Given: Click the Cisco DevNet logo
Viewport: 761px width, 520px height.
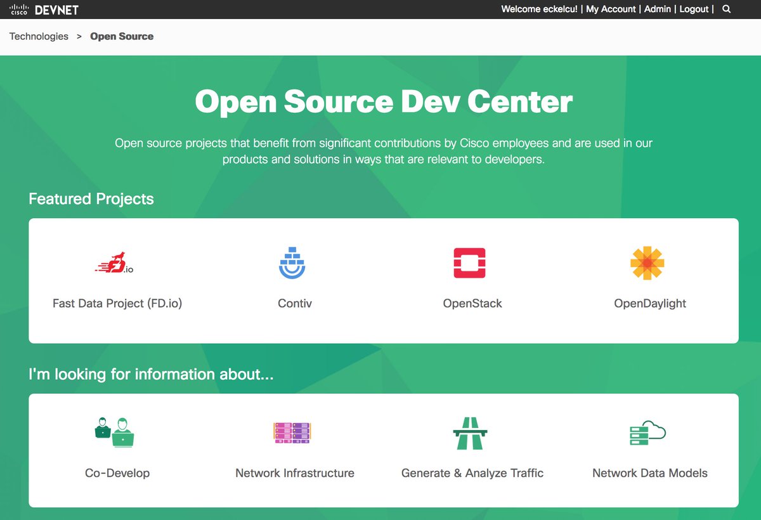Looking at the screenshot, I should coord(44,10).
